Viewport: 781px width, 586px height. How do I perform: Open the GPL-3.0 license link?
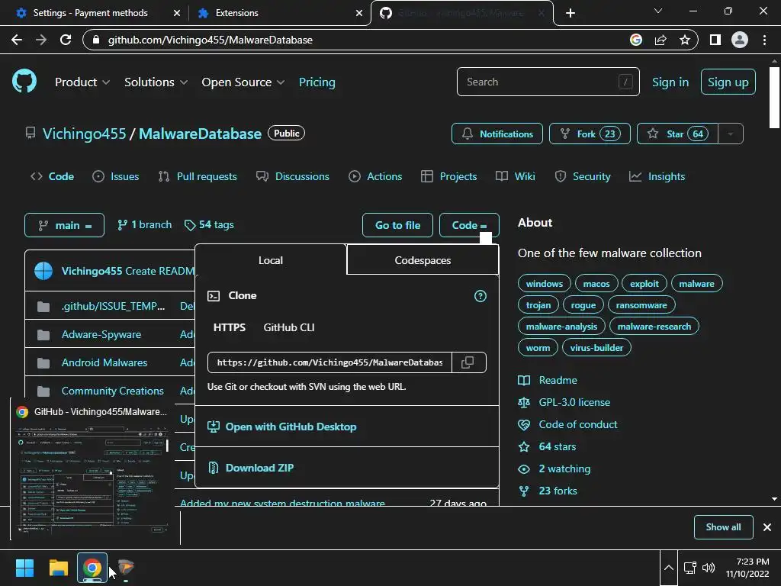[574, 402]
